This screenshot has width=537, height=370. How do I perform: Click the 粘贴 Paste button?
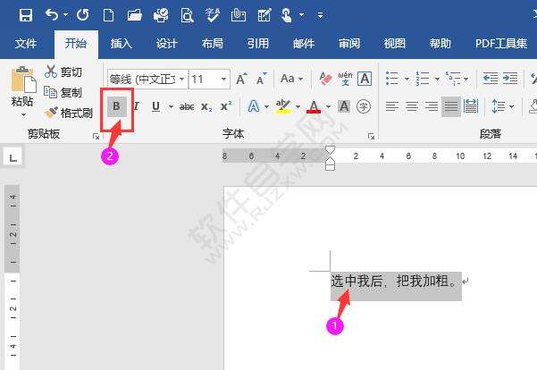[22, 91]
